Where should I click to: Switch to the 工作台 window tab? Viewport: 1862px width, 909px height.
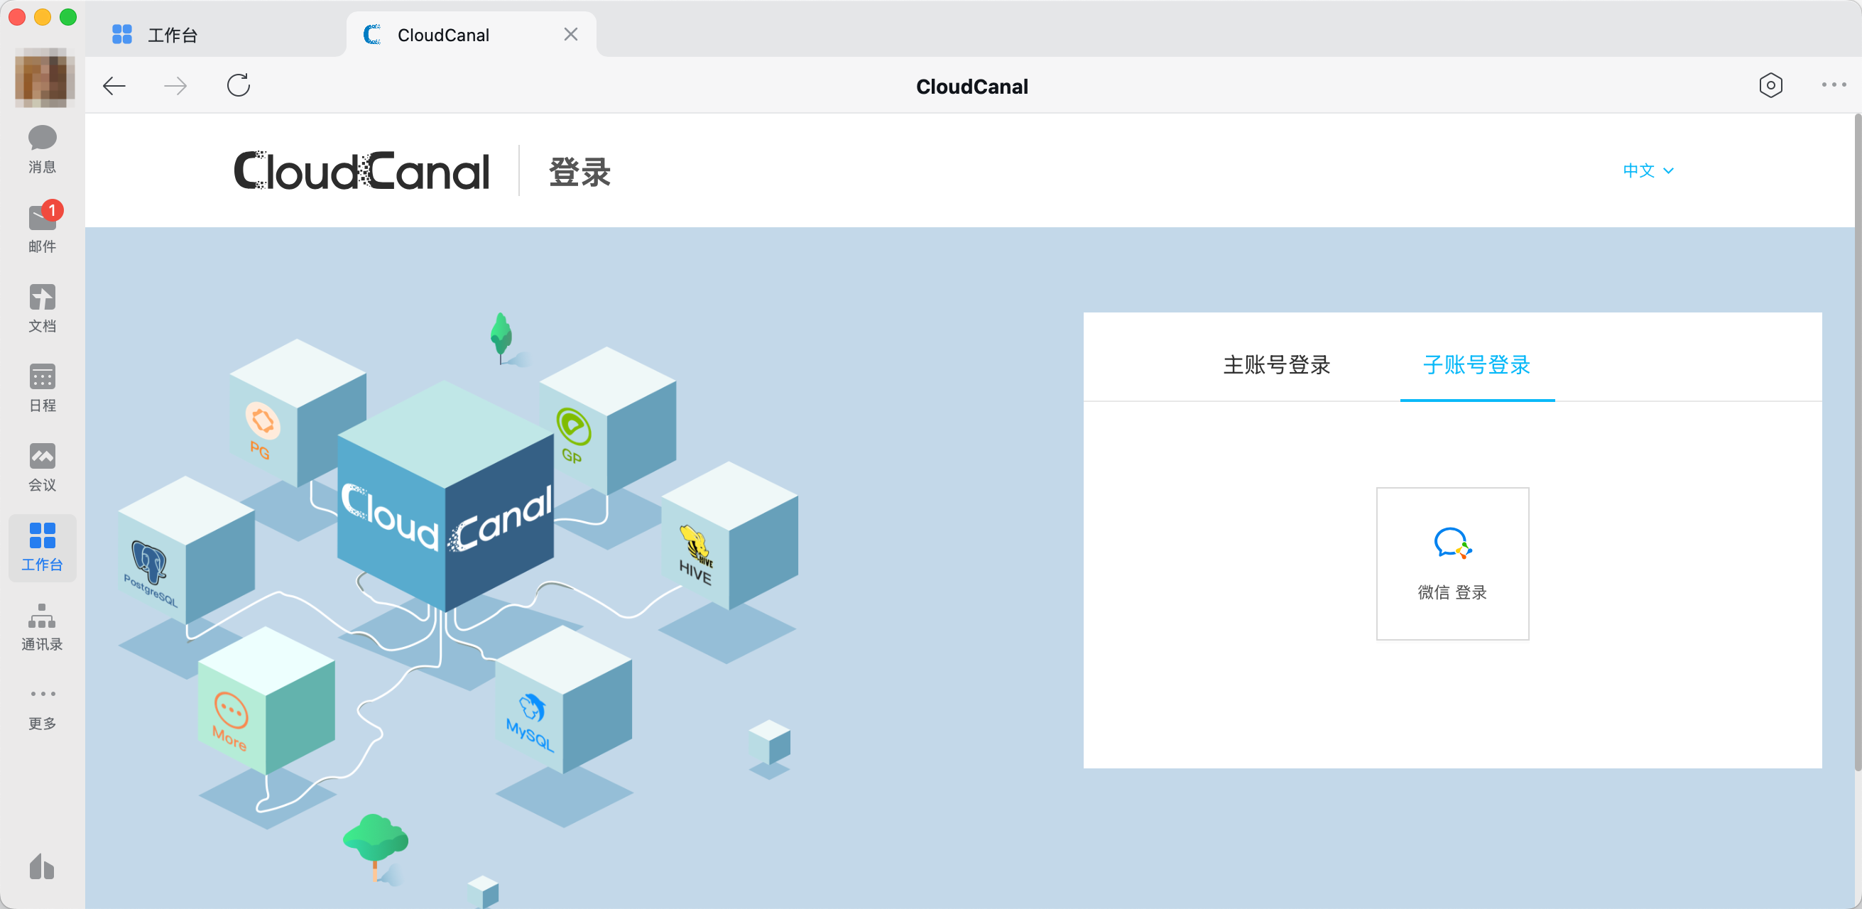coord(172,35)
